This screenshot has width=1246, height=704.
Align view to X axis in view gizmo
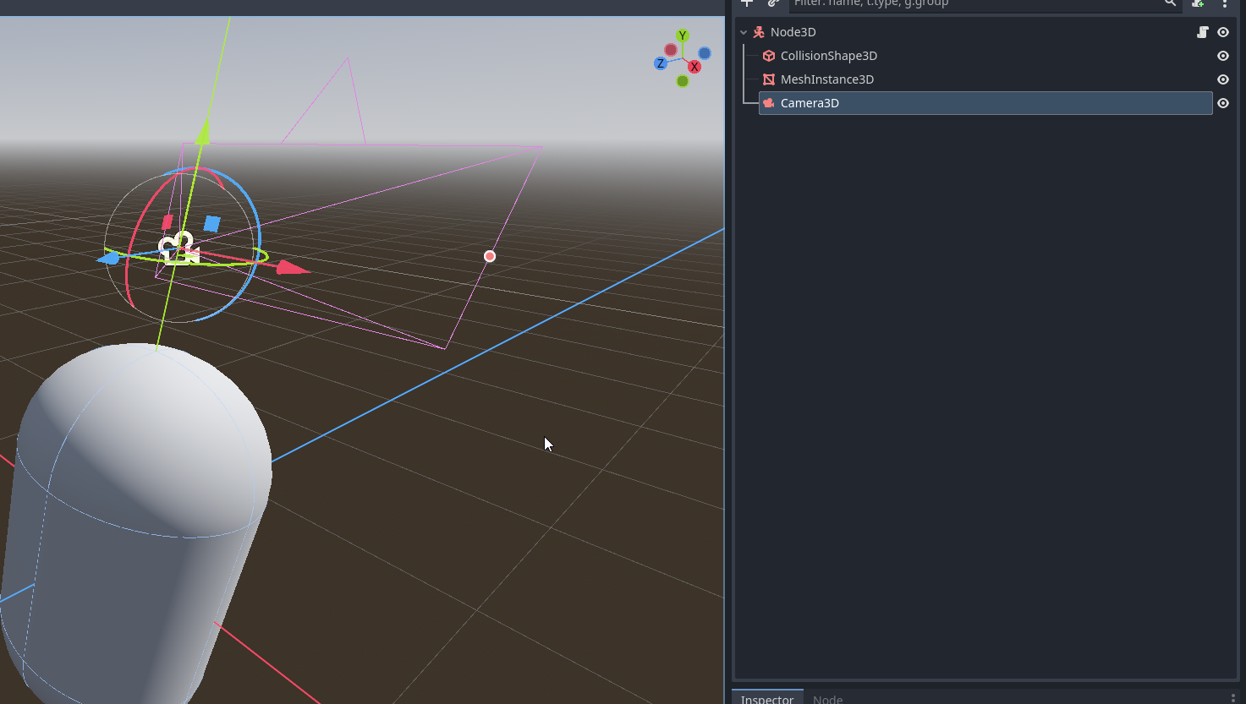click(694, 67)
